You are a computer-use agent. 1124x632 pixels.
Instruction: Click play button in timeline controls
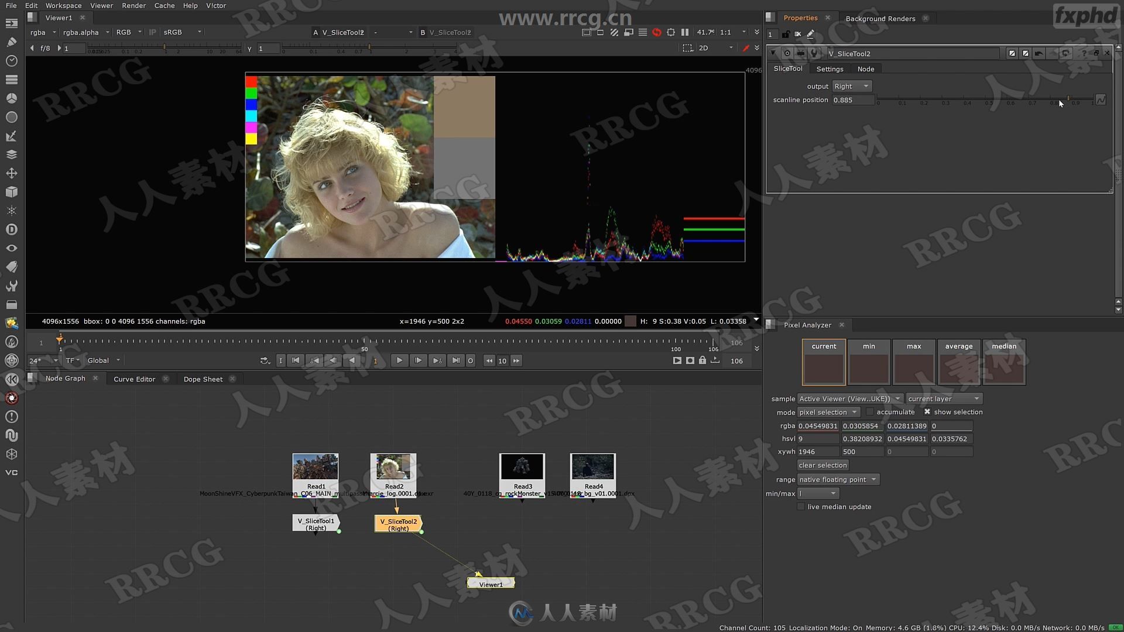tap(399, 360)
